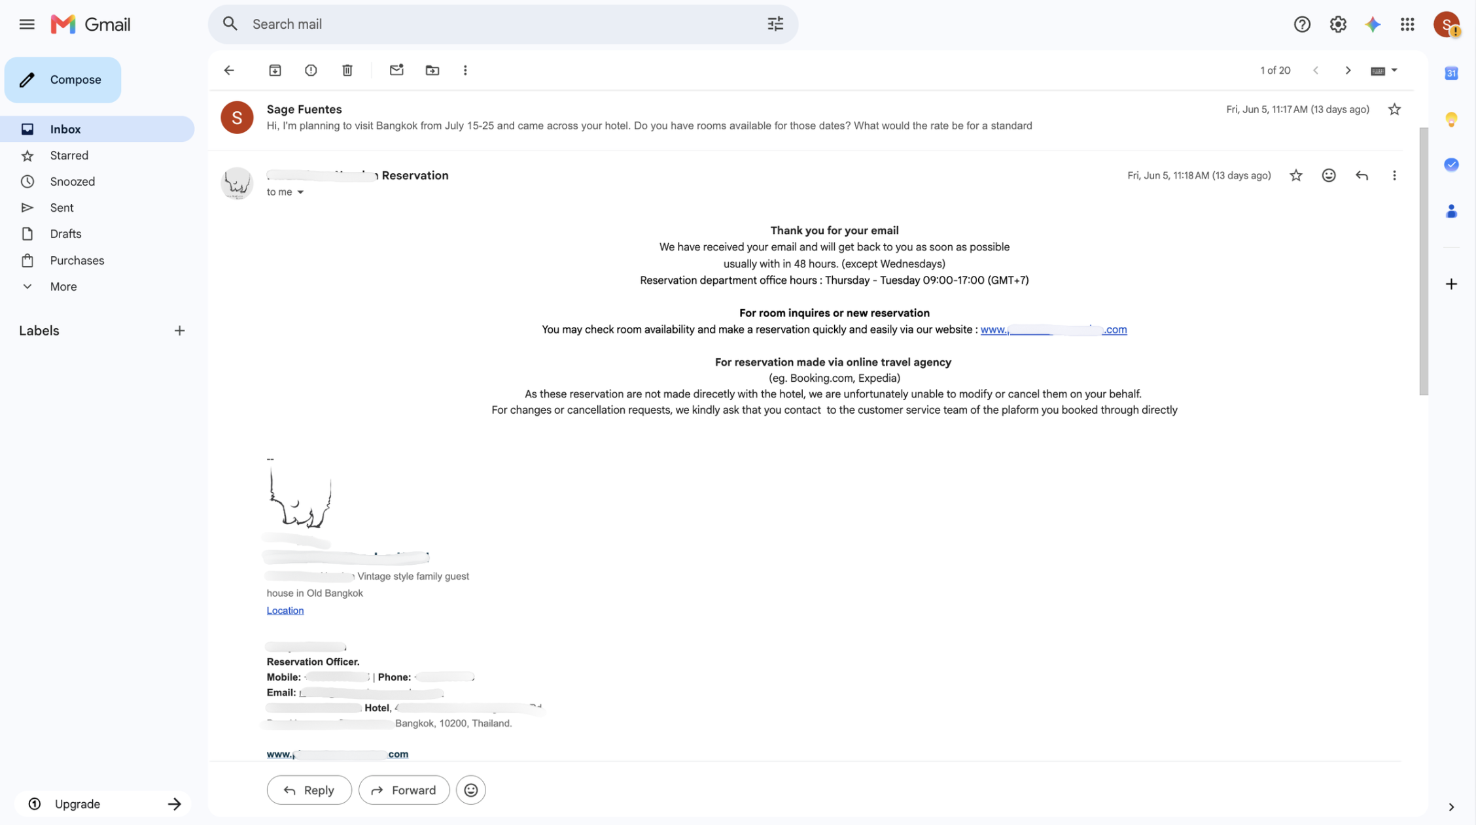This screenshot has height=825, width=1476.
Task: Toggle the main menu hamburger
Action: pyautogui.click(x=27, y=24)
